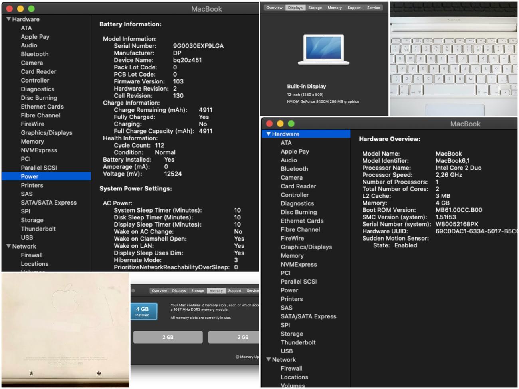Open the Service tab in the Built-in Display window
This screenshot has width=519, height=389.
pos(374,8)
